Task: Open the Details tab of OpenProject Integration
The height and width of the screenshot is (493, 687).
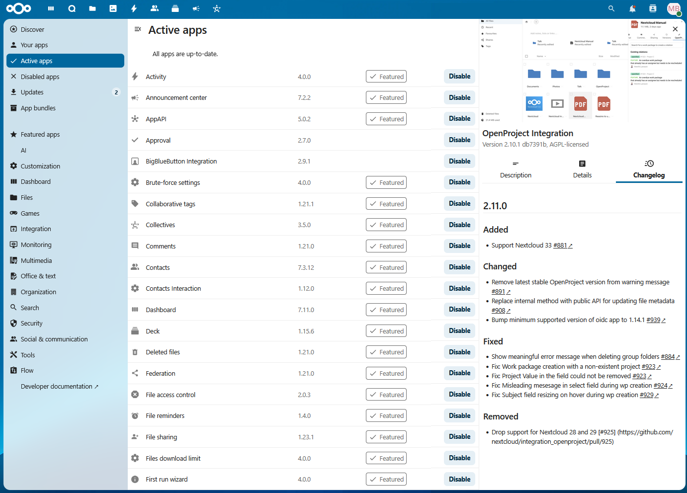Action: (582, 169)
